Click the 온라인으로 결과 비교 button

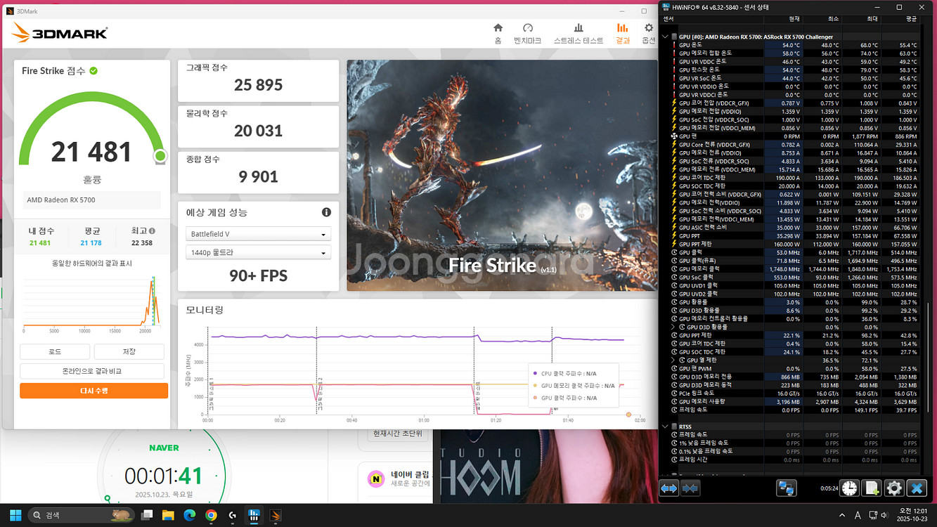coord(93,371)
